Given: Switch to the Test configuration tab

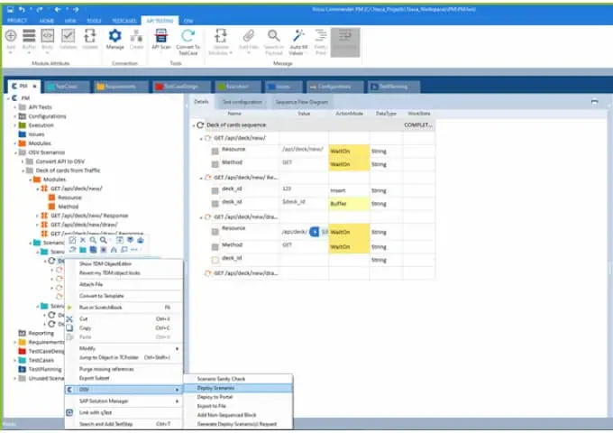Looking at the screenshot, I should 241,102.
